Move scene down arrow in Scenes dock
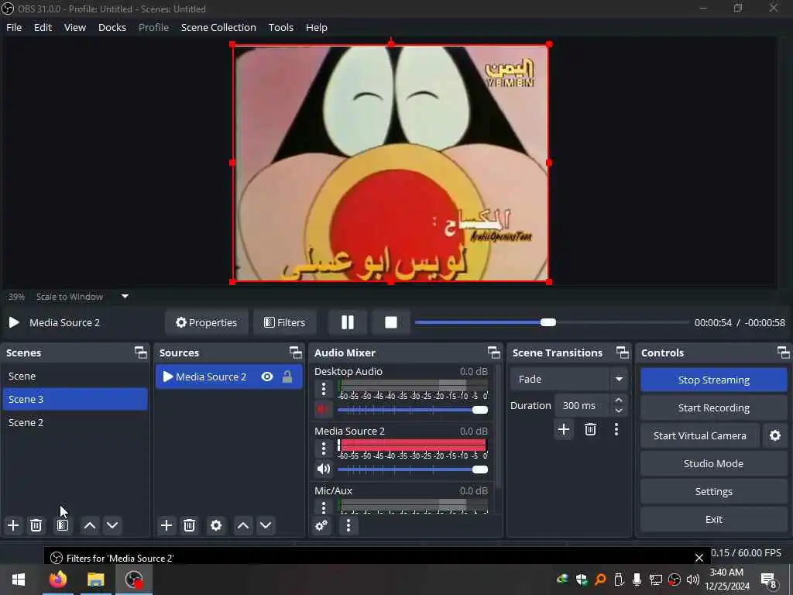This screenshot has width=793, height=595. tap(112, 525)
